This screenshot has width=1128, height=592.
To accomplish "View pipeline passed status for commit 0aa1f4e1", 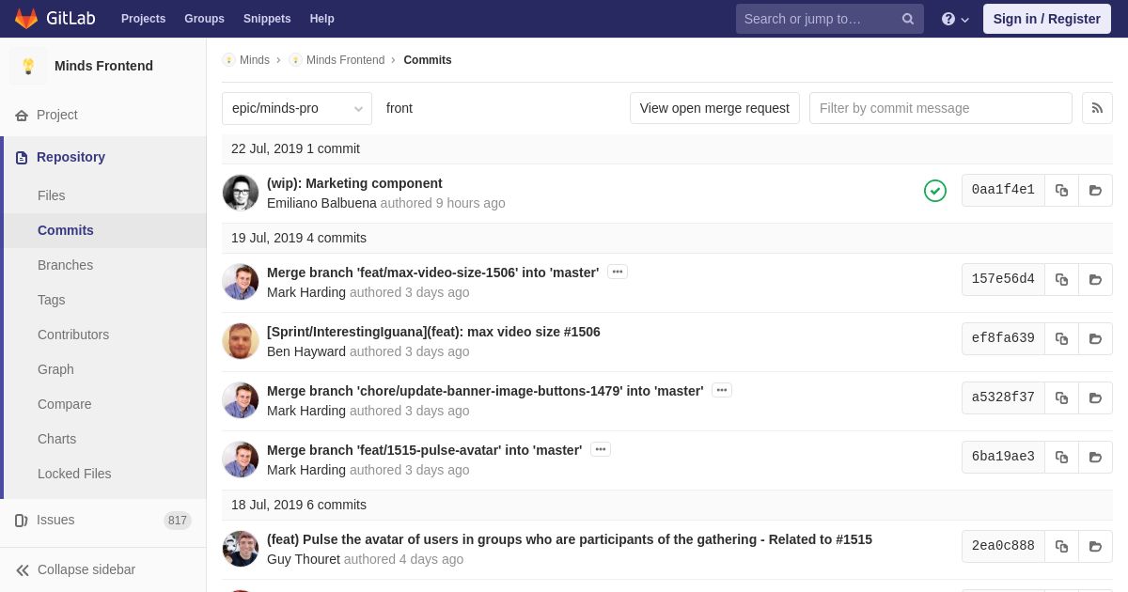I will point(935,191).
